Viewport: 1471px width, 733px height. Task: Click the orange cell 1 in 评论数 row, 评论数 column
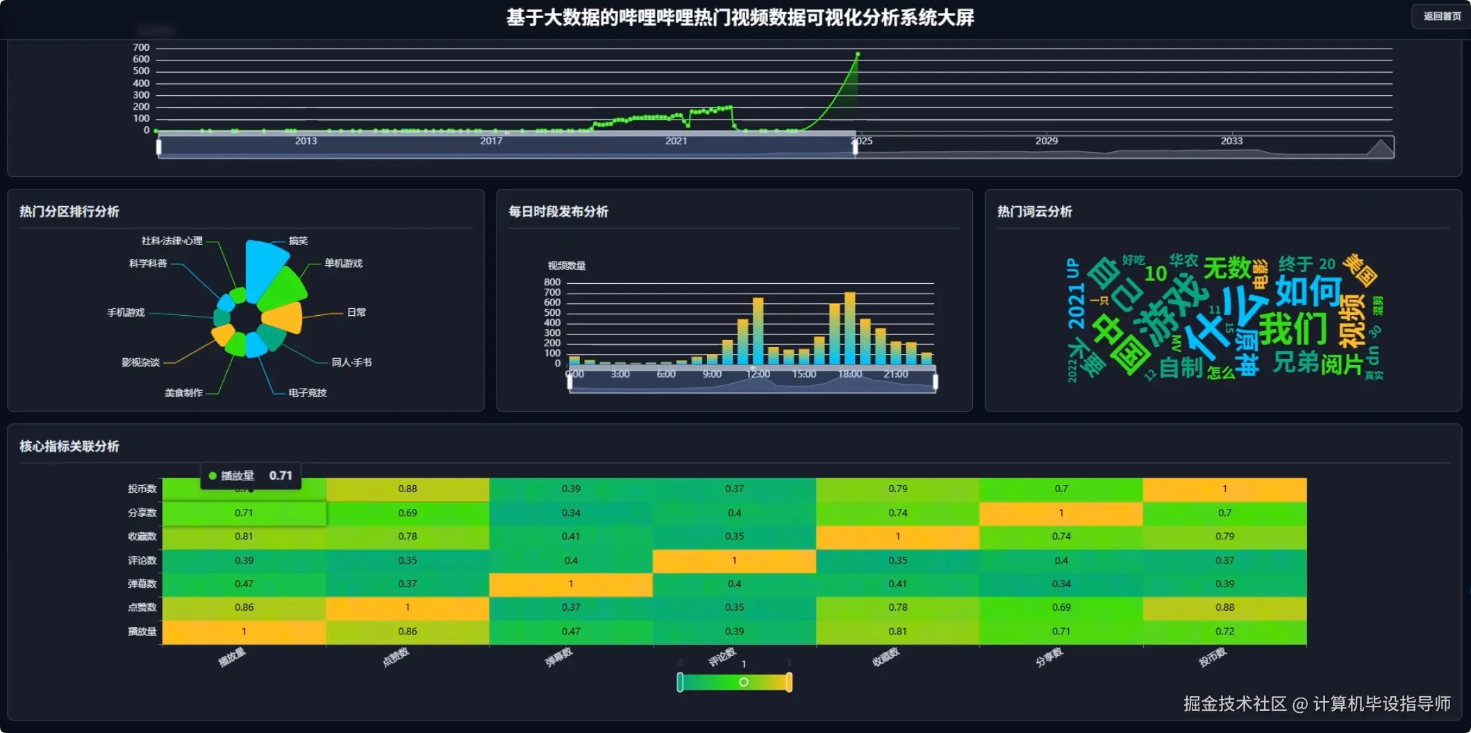pos(734,561)
